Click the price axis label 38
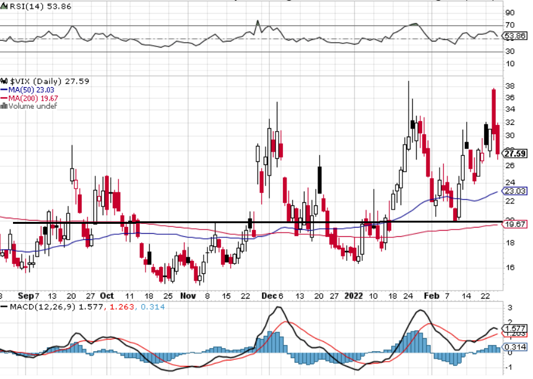The image size is (533, 379). click(510, 87)
